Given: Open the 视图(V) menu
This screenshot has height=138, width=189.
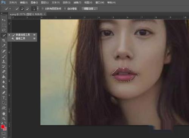Looking at the screenshot, I should pos(88,3).
